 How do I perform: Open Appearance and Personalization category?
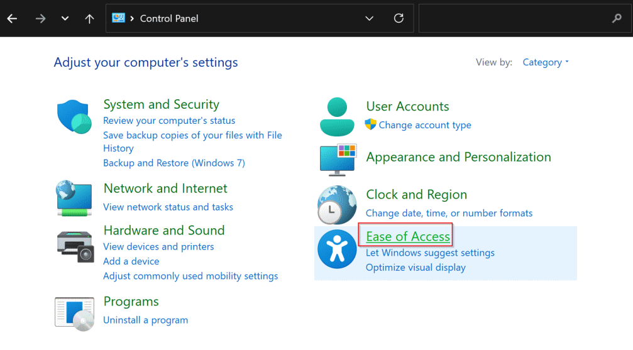click(458, 157)
